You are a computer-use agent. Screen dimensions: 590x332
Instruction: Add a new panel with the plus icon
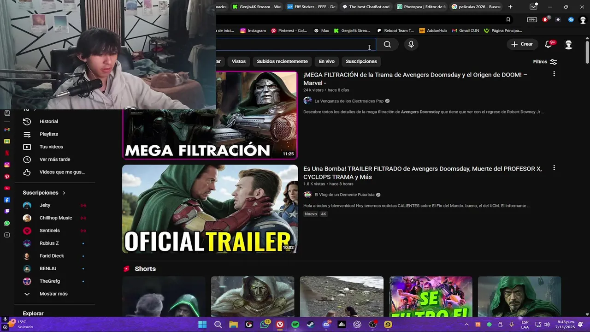point(7,235)
